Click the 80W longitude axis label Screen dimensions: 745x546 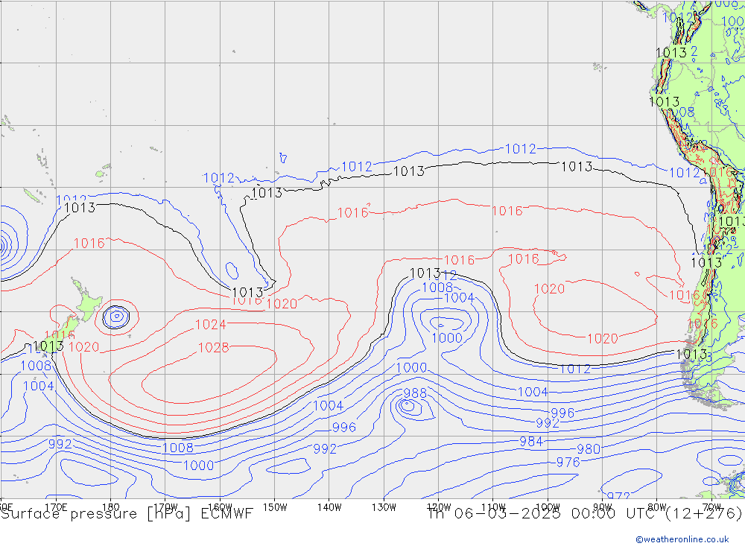(x=657, y=507)
